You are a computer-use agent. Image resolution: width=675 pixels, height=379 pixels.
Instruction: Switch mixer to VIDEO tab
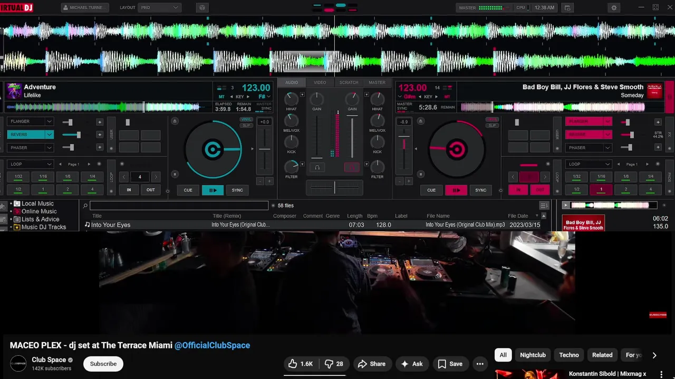[320, 83]
